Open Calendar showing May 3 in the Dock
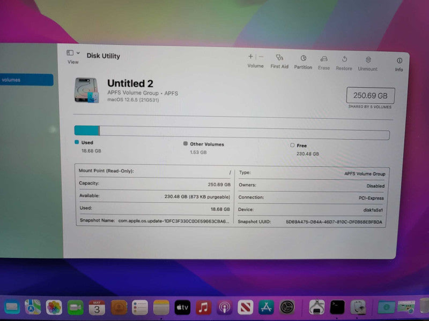This screenshot has height=321, width=429. [97, 308]
